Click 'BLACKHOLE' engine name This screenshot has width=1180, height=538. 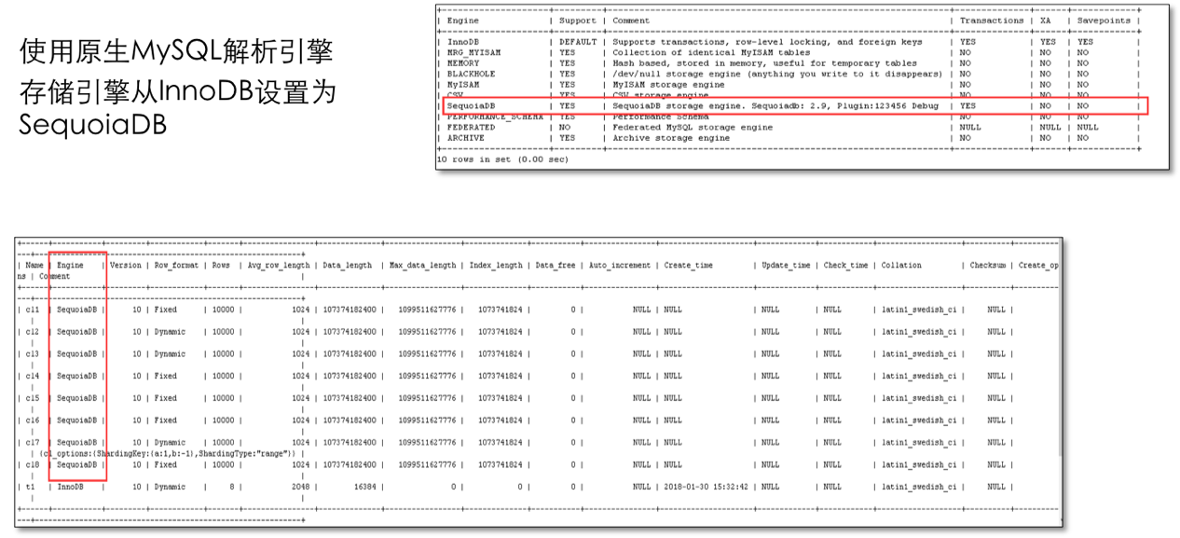pos(471,74)
